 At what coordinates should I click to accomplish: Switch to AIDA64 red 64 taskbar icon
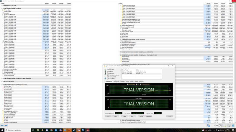coord(87,130)
